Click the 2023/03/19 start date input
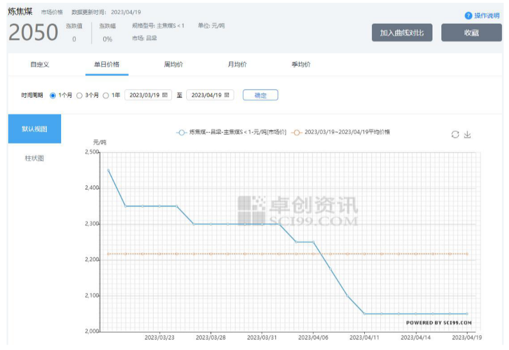Image resolution: width=509 pixels, height=350 pixels. pos(144,95)
